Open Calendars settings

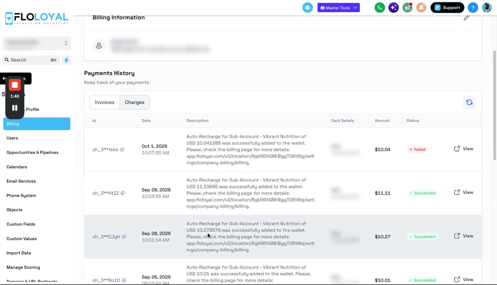coord(17,167)
